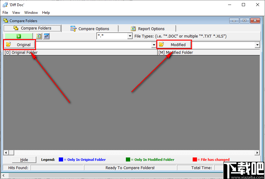Open the File menu
The height and width of the screenshot is (179, 265).
(5, 13)
